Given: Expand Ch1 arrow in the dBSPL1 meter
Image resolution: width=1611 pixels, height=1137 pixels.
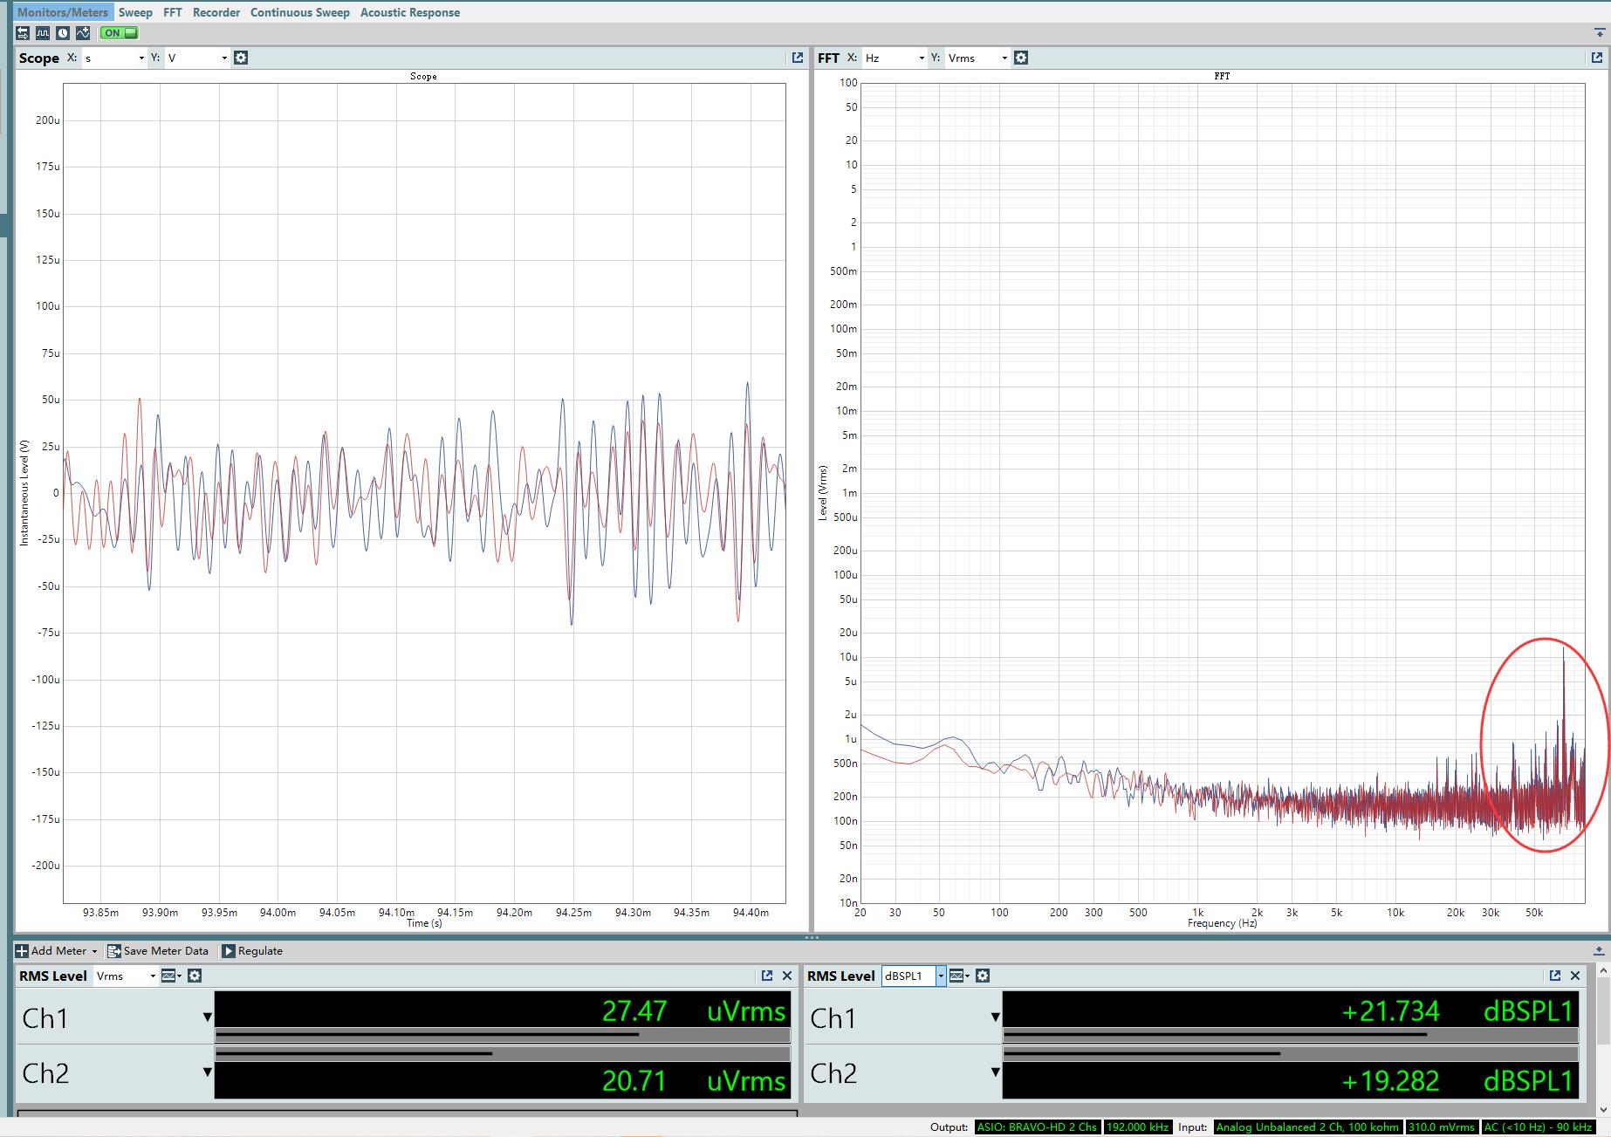Looking at the screenshot, I should [995, 1017].
